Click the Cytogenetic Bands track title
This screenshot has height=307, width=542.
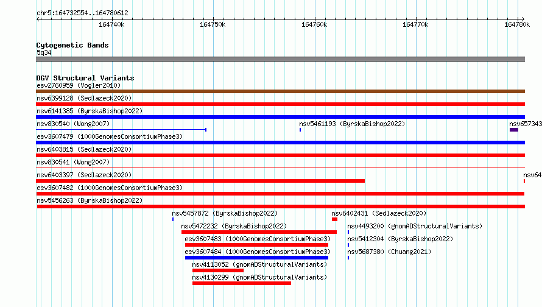pos(72,45)
